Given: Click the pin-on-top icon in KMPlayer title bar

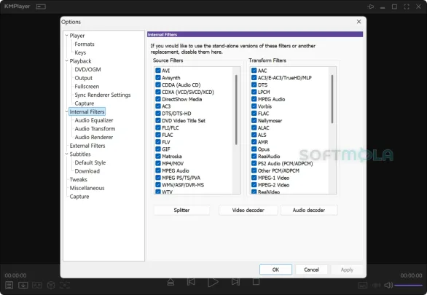Looking at the screenshot, I should coord(371,7).
